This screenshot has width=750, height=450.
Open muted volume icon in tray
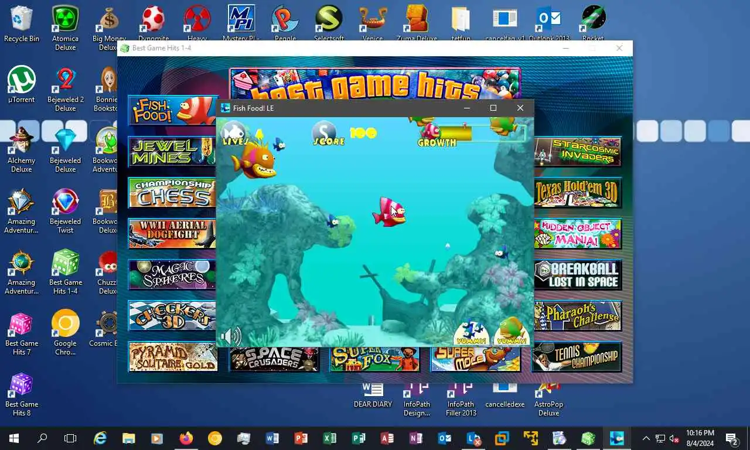(674, 438)
